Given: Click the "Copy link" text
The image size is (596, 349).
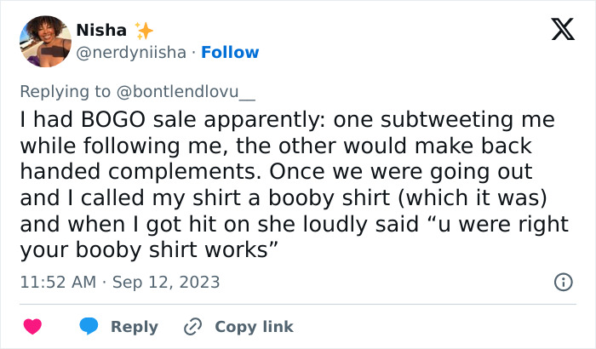Looking at the screenshot, I should tap(254, 327).
